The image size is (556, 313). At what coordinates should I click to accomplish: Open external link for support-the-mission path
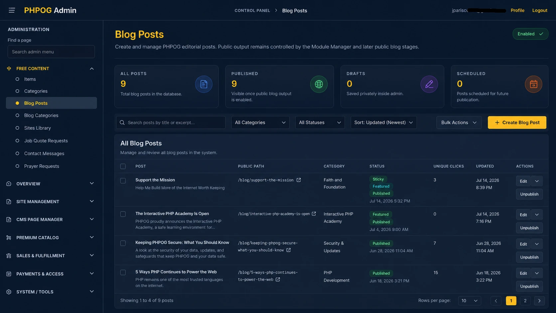(x=299, y=180)
